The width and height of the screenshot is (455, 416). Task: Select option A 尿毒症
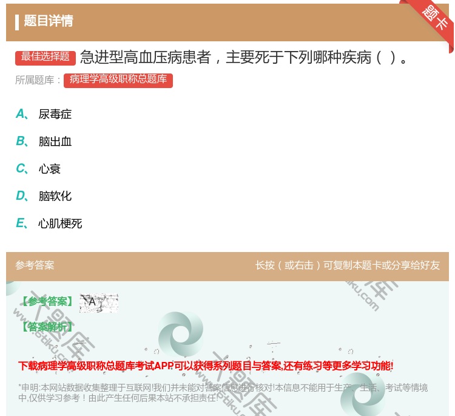(44, 114)
